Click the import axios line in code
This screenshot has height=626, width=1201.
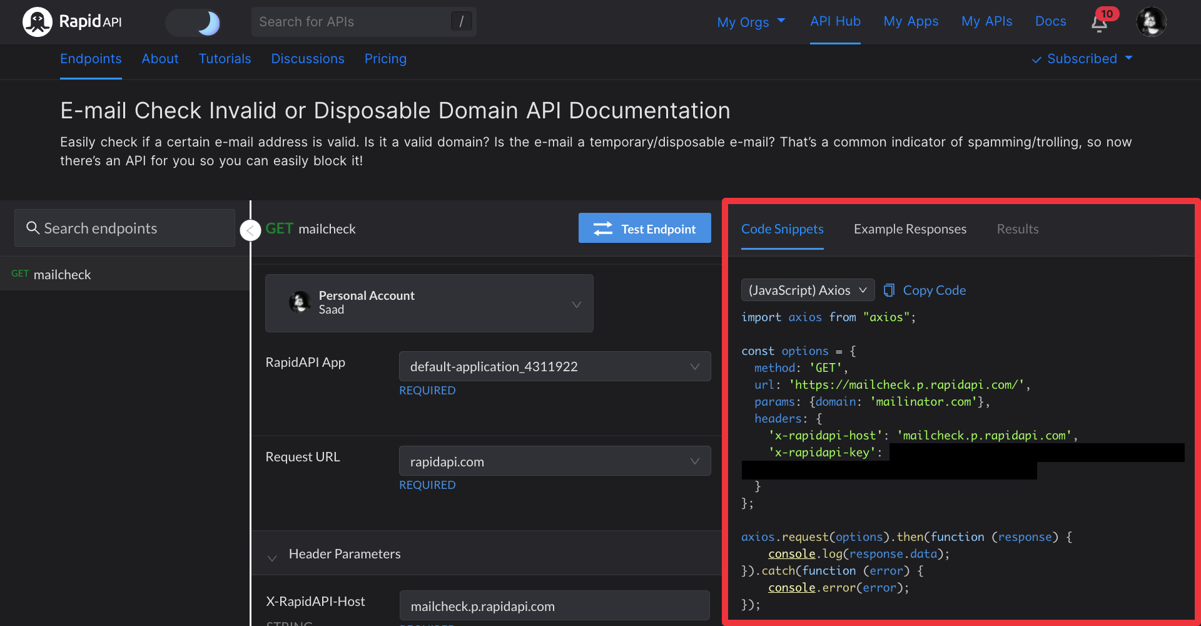(828, 317)
